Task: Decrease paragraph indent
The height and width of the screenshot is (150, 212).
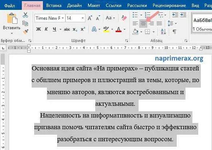Action: (x=175, y=15)
